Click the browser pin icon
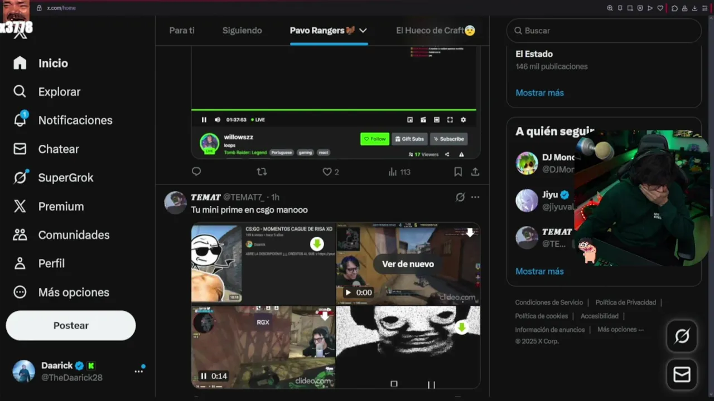Image resolution: width=714 pixels, height=401 pixels. tap(620, 8)
